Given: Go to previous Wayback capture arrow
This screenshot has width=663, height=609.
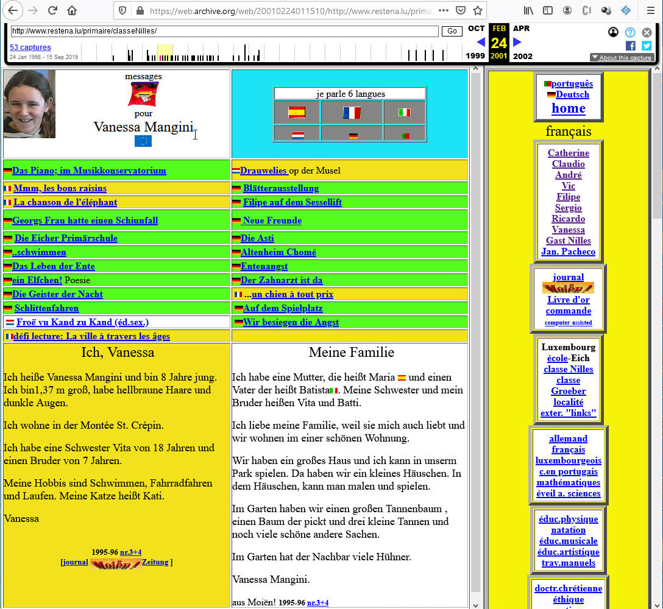Looking at the screenshot, I should [x=481, y=42].
